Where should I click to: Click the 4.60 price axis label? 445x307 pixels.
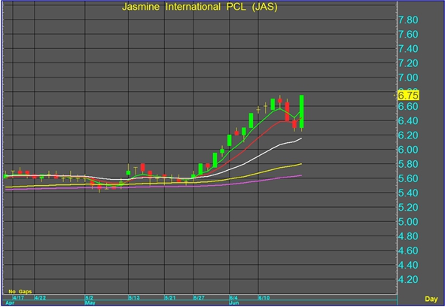click(x=408, y=251)
